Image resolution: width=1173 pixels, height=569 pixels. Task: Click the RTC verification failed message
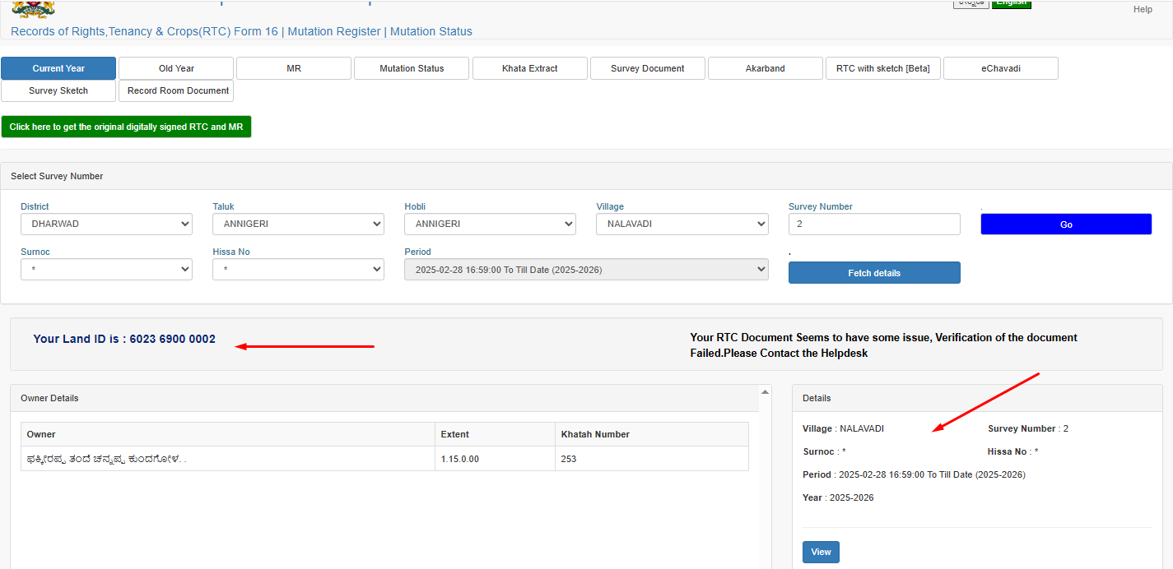(883, 345)
